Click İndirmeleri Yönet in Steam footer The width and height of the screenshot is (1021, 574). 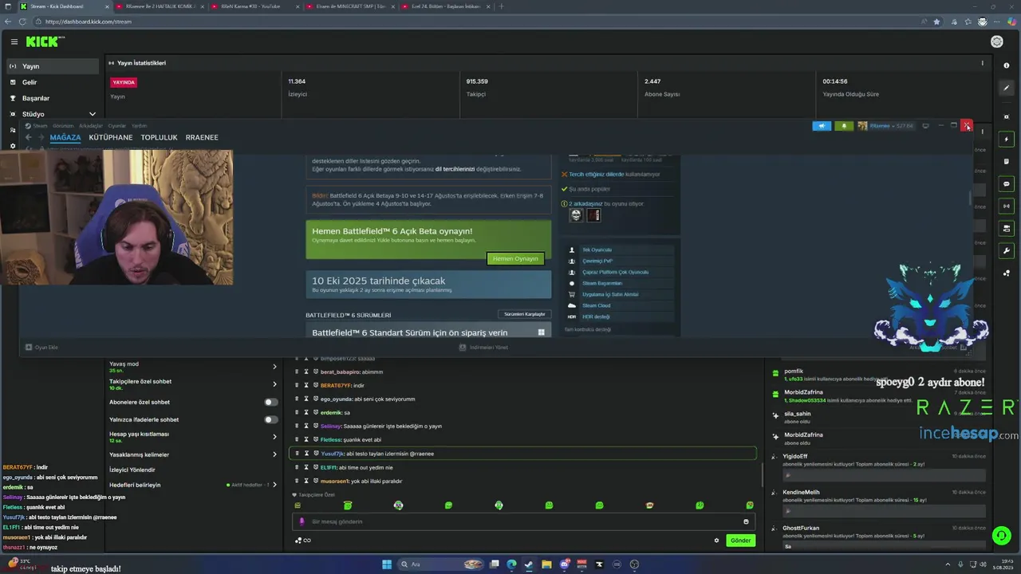(484, 347)
